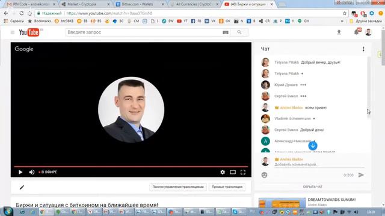Screen dimensions: 385x216
Task: Go to YouTube home logo
Action: [x=29, y=32]
